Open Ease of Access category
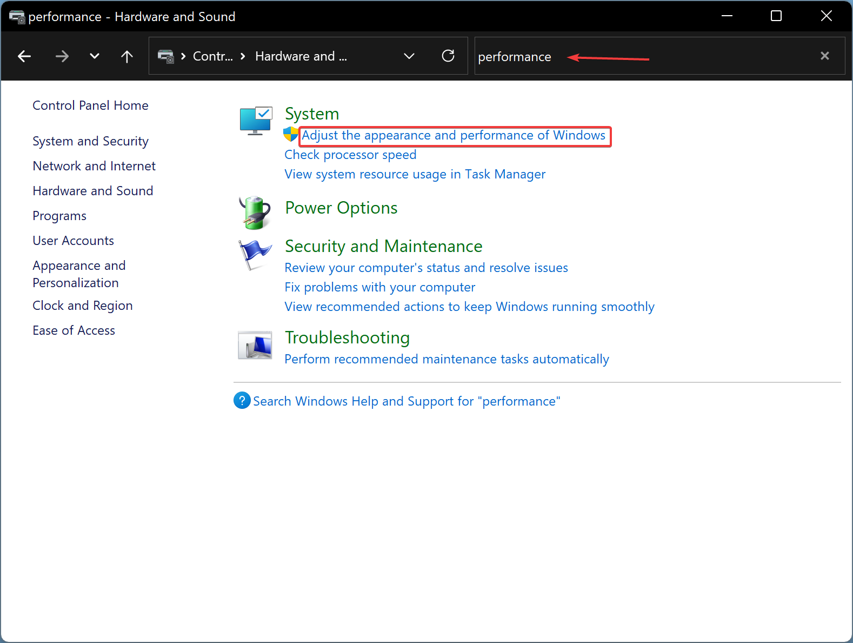853x643 pixels. pyautogui.click(x=74, y=330)
